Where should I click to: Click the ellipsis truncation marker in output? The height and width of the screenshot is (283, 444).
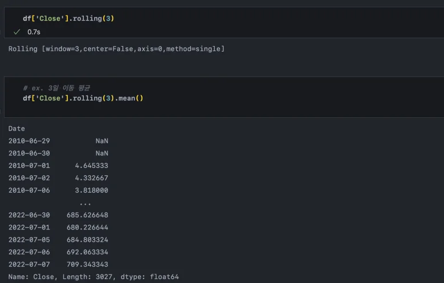point(85,203)
